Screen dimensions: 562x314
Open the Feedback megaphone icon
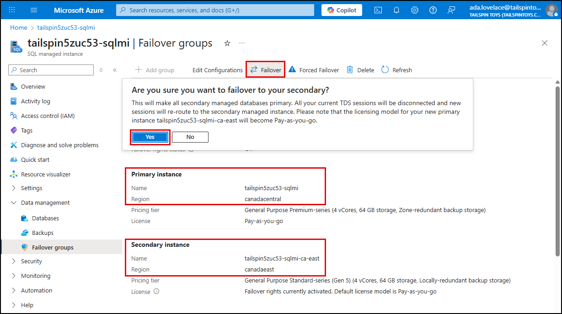pyautogui.click(x=451, y=10)
